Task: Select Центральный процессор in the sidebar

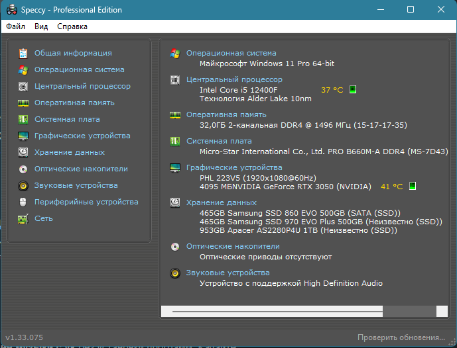Action: click(x=82, y=87)
